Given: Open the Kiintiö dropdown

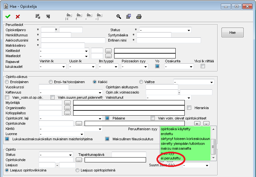Looking at the screenshot, I should [71, 129].
